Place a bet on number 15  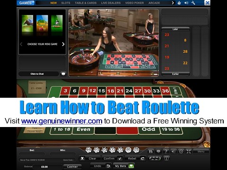[102, 91]
